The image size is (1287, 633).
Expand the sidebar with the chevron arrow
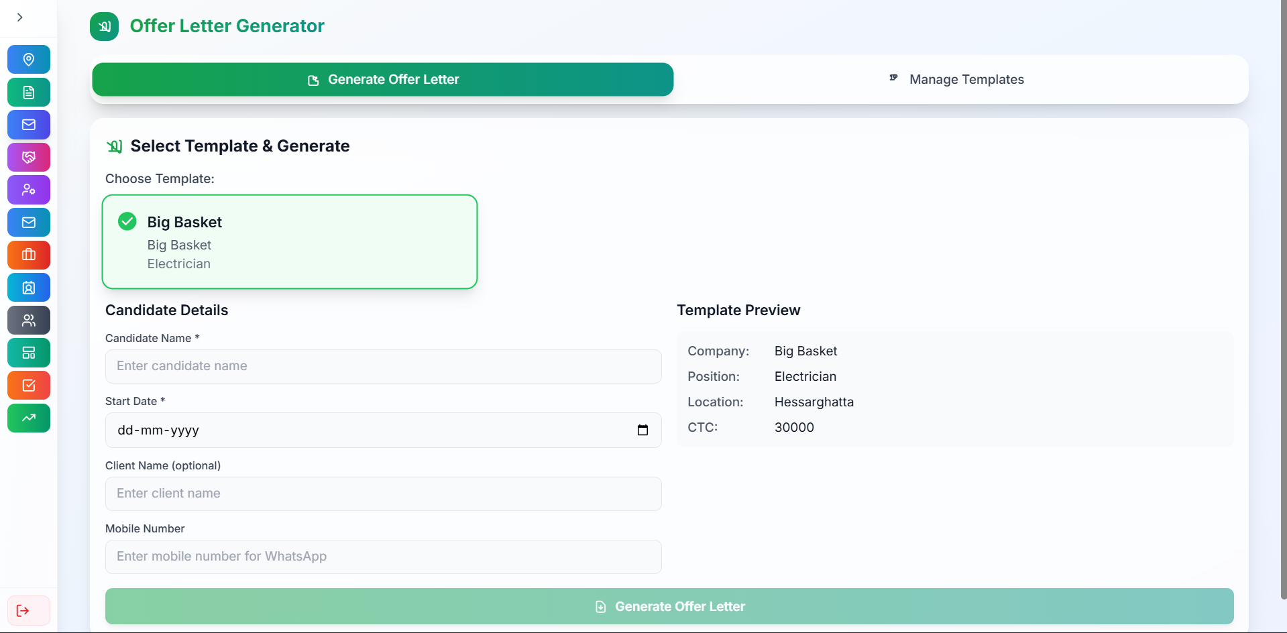click(x=20, y=17)
